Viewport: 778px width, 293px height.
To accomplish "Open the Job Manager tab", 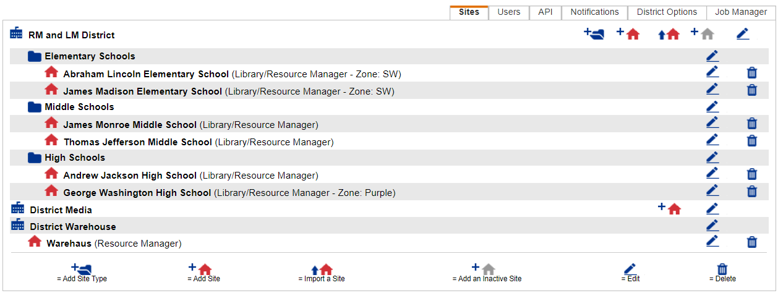I will click(x=741, y=12).
